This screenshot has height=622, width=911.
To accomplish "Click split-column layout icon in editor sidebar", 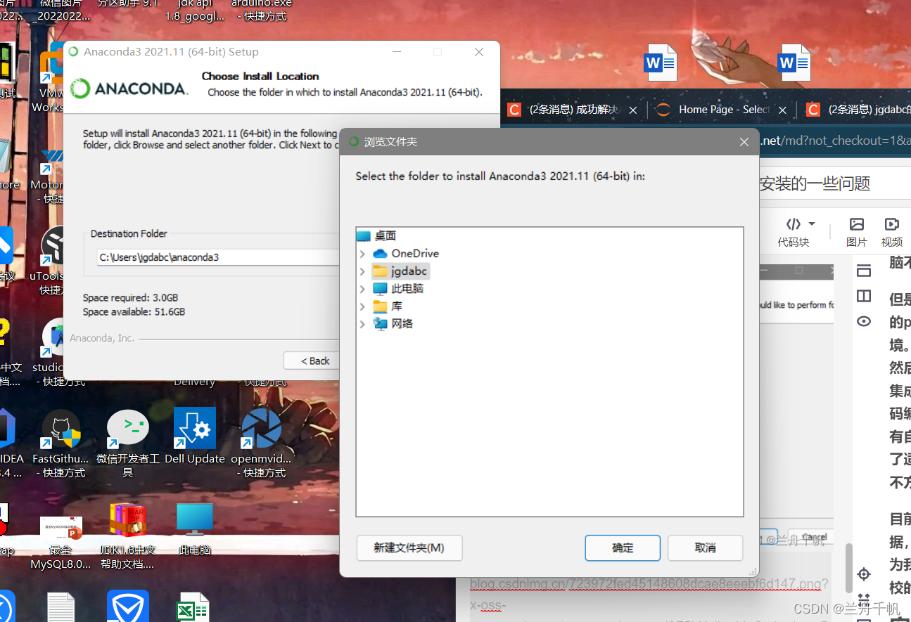I will point(864,296).
